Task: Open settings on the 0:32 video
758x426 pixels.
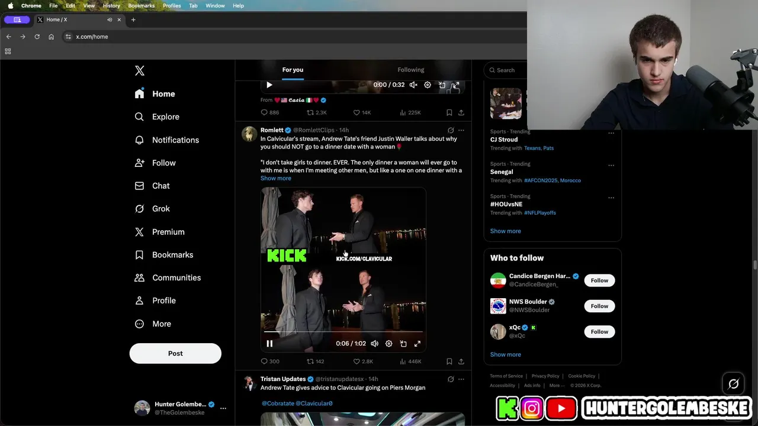Action: 428,85
